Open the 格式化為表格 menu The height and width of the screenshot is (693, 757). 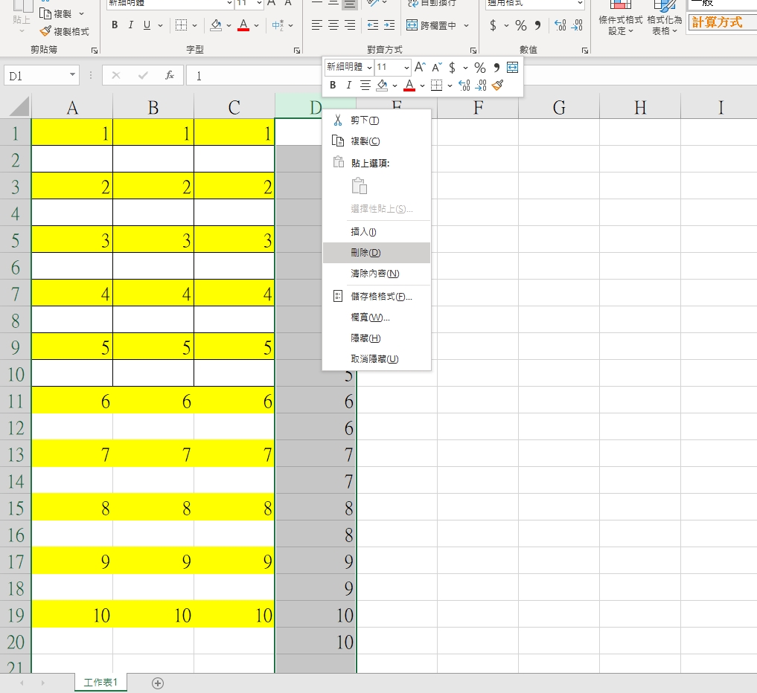pos(664,19)
